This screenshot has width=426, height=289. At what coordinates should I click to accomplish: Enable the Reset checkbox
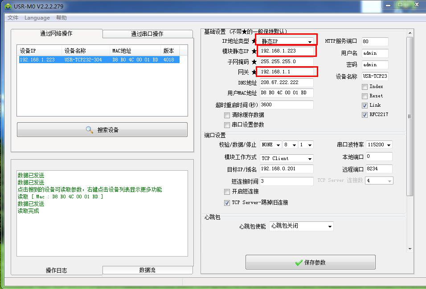tap(365, 96)
